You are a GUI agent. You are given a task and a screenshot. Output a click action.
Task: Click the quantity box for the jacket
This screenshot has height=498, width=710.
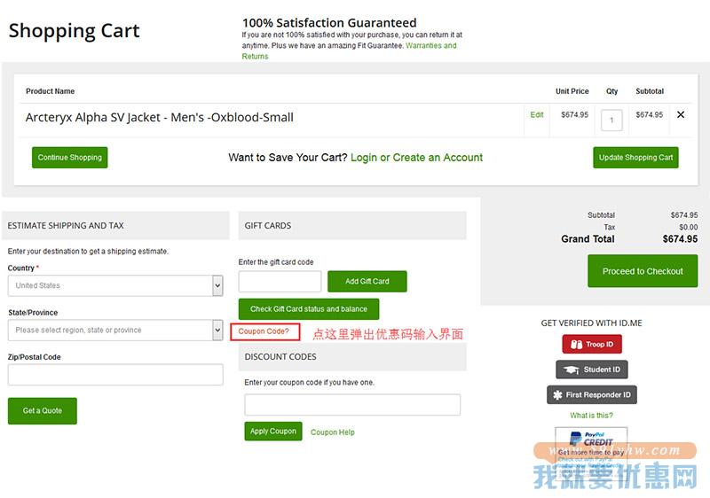pyautogui.click(x=611, y=121)
